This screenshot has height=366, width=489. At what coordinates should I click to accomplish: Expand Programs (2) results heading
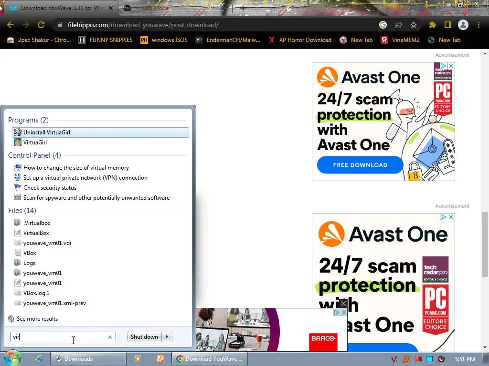pyautogui.click(x=28, y=120)
